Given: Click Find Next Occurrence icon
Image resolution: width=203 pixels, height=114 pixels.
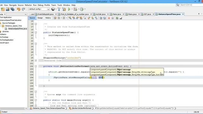Looking at the screenshot, I should coord(77,18).
